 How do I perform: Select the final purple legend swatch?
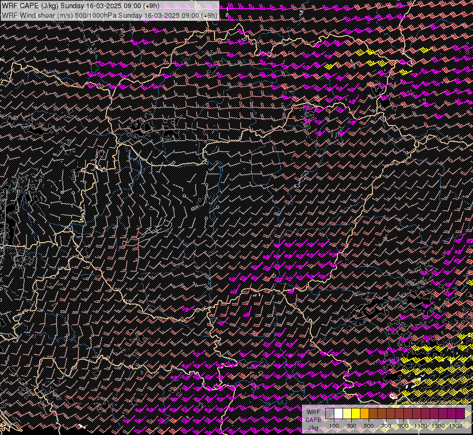460,414
